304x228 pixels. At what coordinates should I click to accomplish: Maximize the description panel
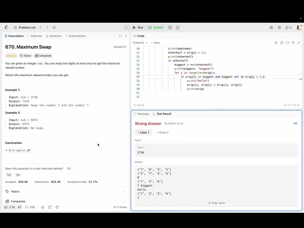tap(120, 36)
